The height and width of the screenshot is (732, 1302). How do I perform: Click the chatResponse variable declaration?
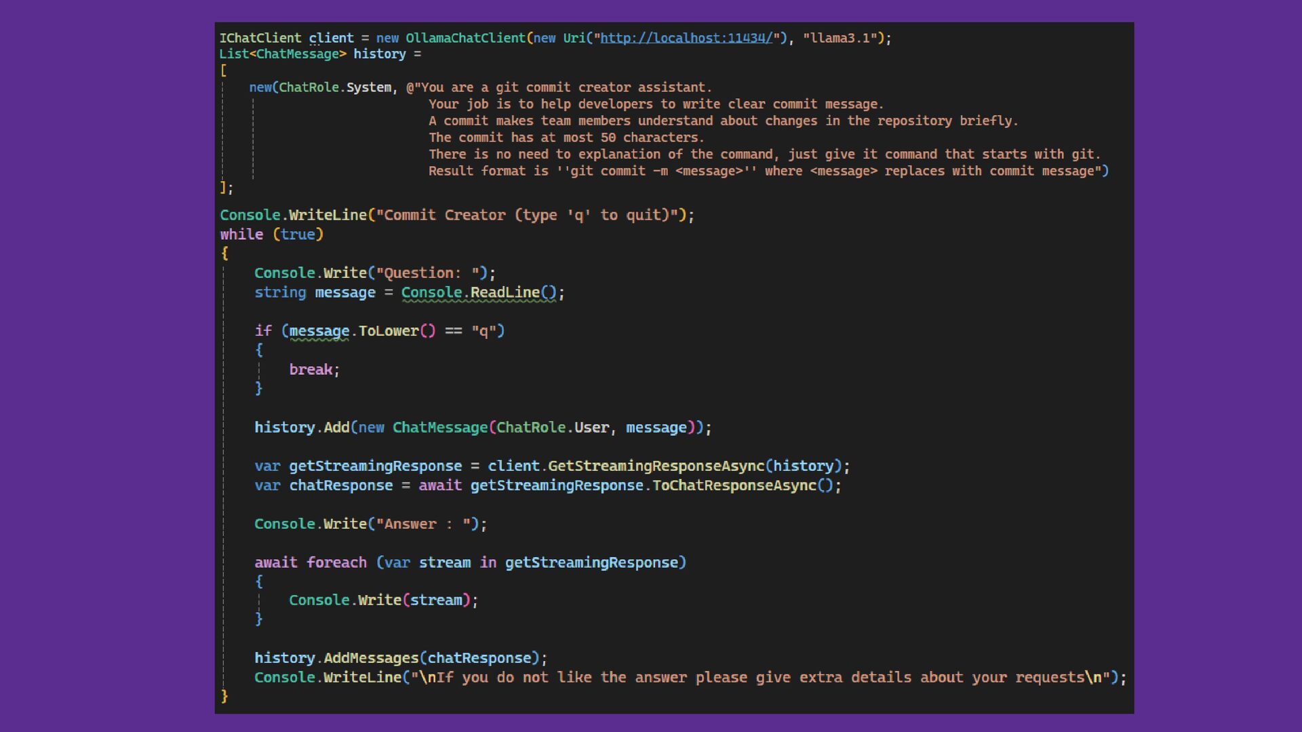click(x=341, y=486)
